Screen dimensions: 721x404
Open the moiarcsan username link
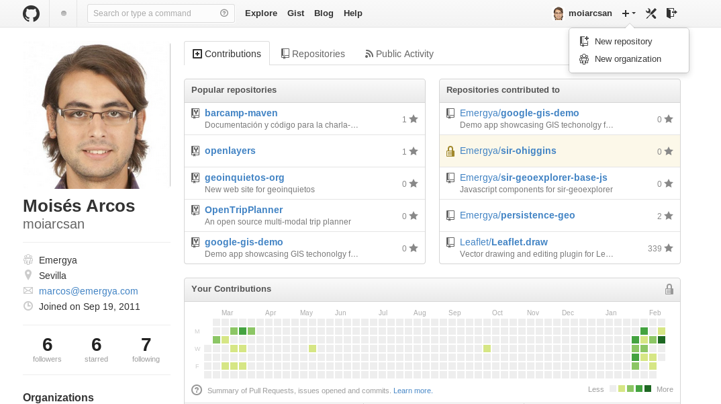pyautogui.click(x=590, y=13)
